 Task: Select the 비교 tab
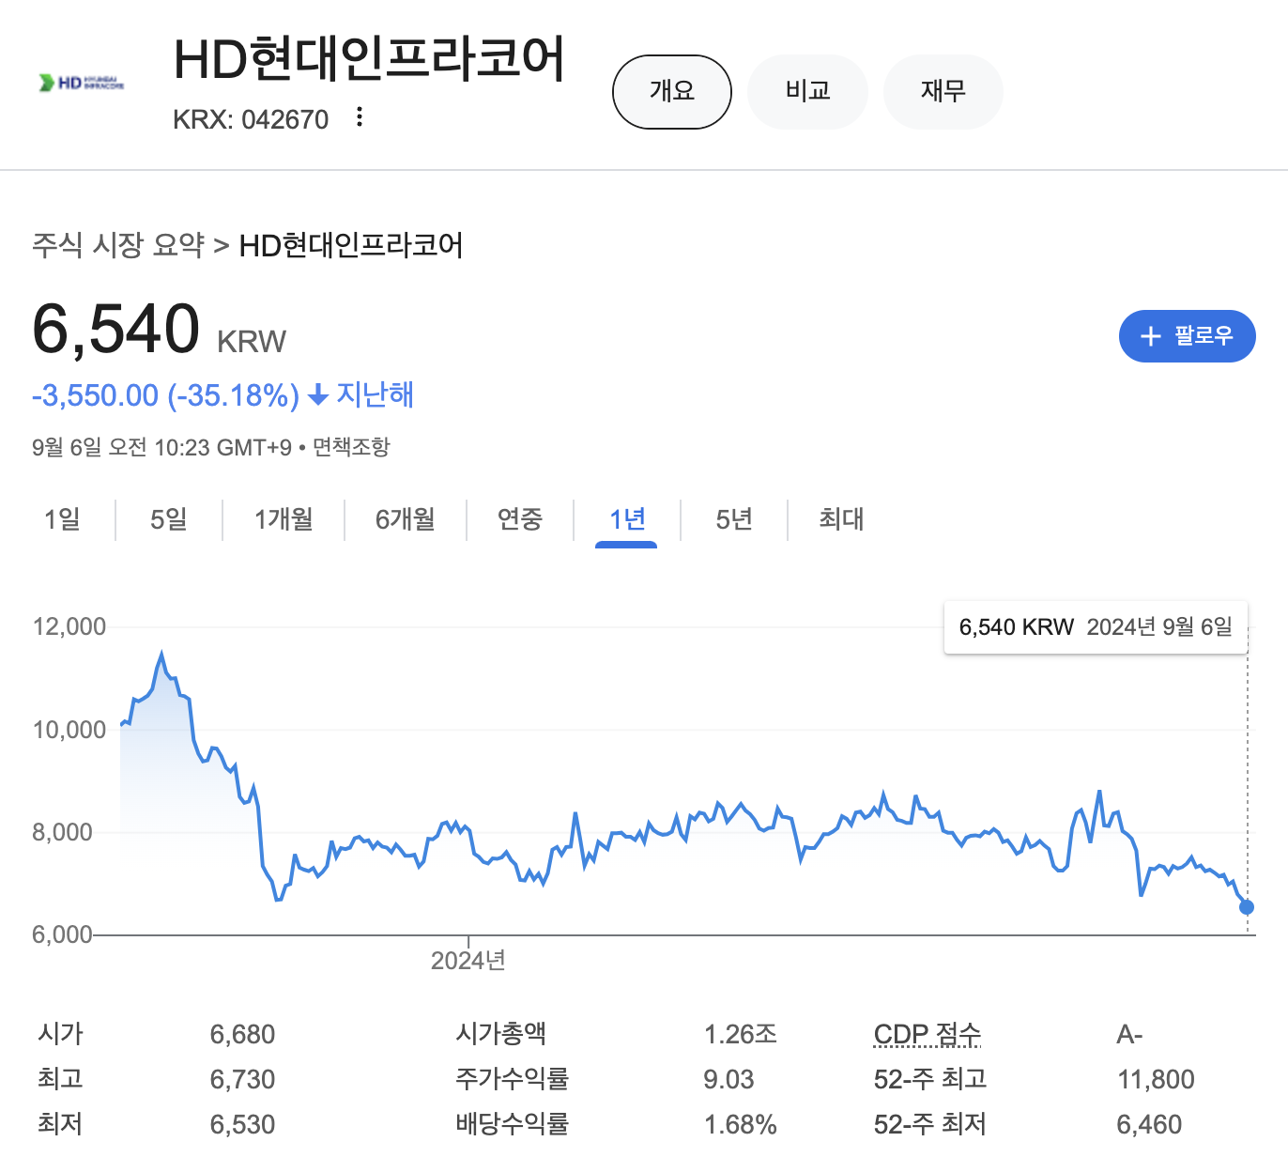click(808, 91)
